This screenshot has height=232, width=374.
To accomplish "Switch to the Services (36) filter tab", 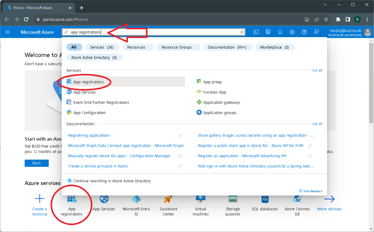I will (x=102, y=47).
